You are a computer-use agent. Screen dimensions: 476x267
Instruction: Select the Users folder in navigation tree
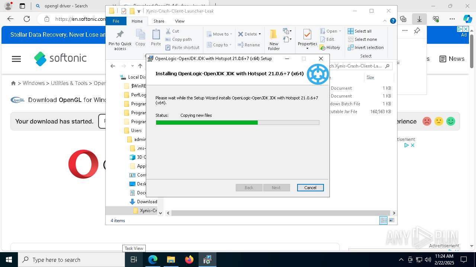(x=136, y=131)
